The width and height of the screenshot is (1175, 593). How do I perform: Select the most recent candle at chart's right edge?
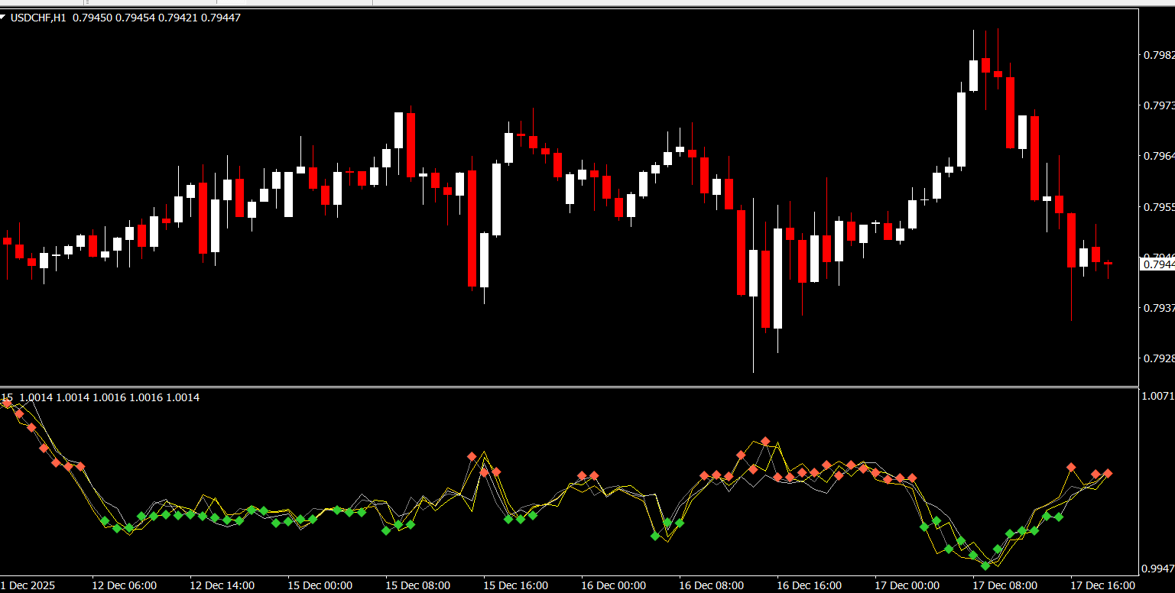1108,264
